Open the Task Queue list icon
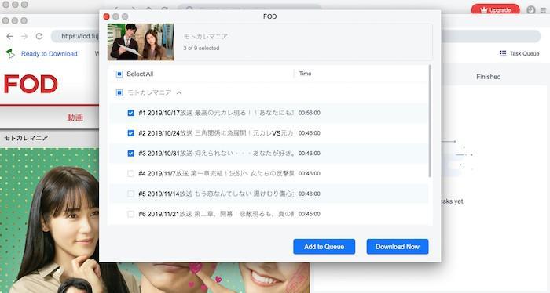The width and height of the screenshot is (550, 293). [503, 53]
